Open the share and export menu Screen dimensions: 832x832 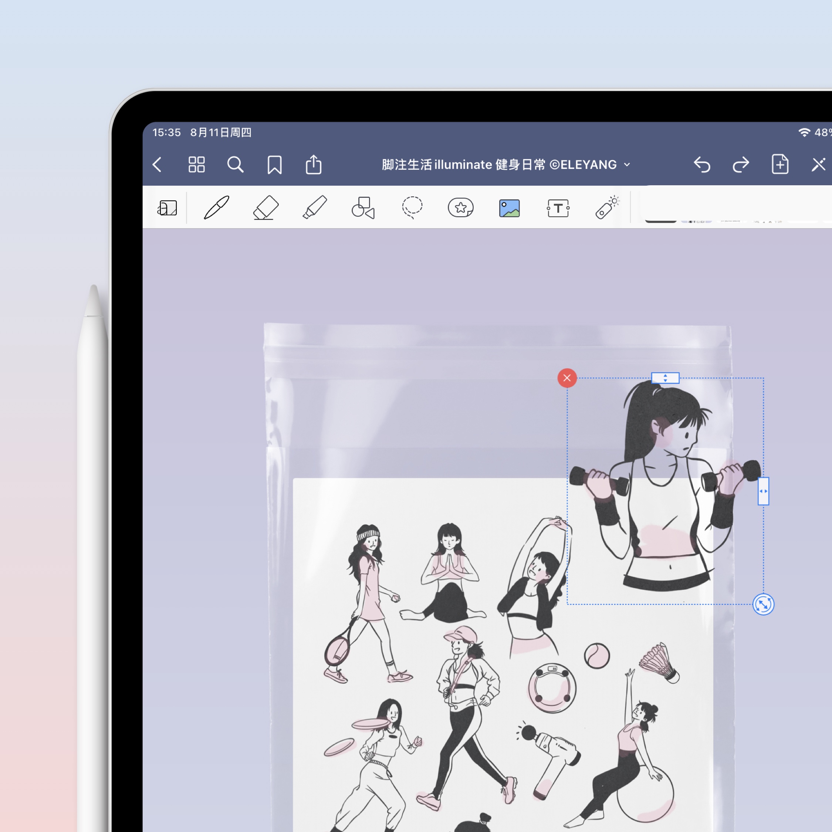(x=314, y=165)
